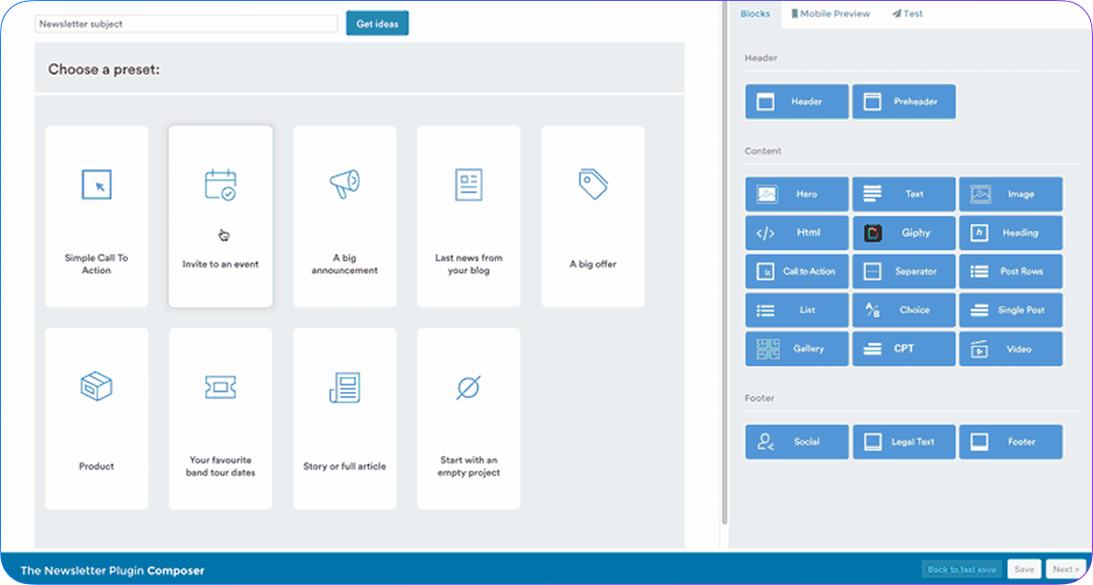Select the Legal Text block
Image resolution: width=1093 pixels, height=585 pixels.
904,442
